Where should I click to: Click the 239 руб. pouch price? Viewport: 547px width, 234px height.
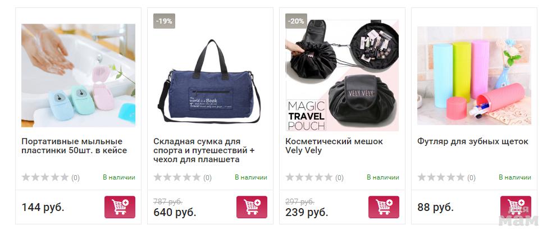click(x=307, y=212)
